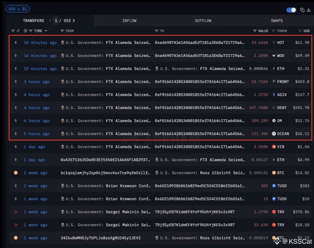
Task: Click the download icon at top right
Action: tap(309, 10)
